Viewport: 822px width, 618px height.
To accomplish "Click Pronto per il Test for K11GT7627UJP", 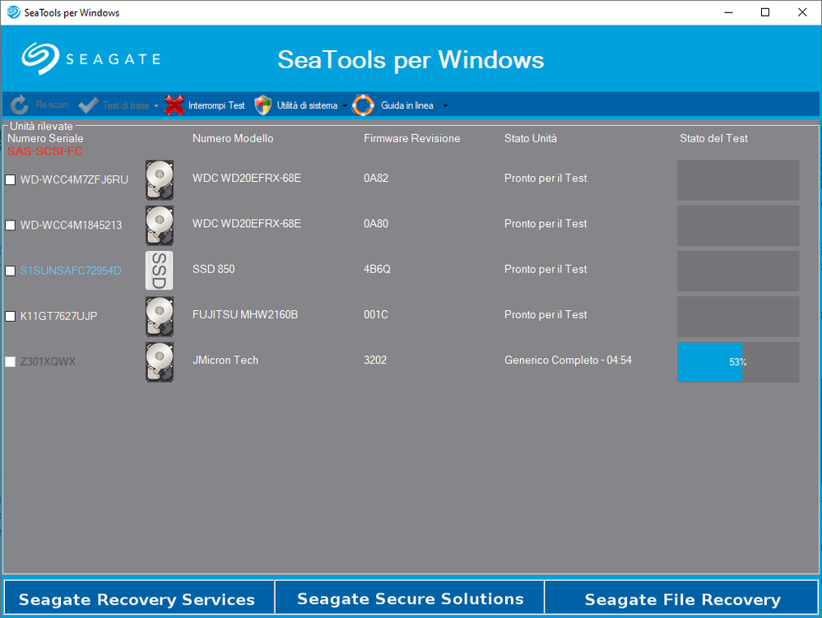I will [546, 314].
